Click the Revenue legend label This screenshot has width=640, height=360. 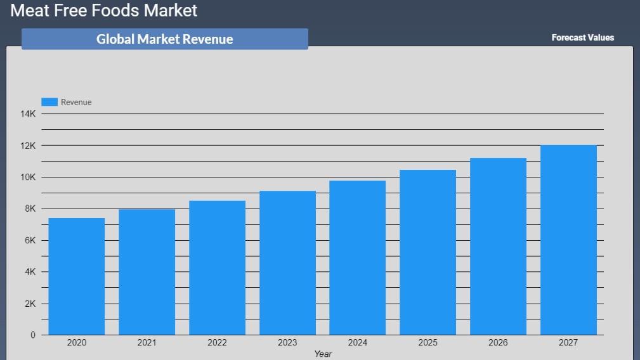click(76, 102)
